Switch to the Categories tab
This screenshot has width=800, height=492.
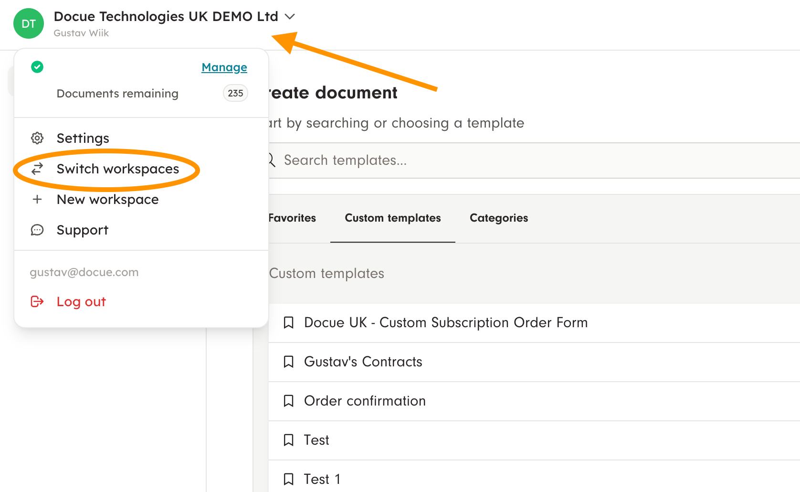click(499, 218)
